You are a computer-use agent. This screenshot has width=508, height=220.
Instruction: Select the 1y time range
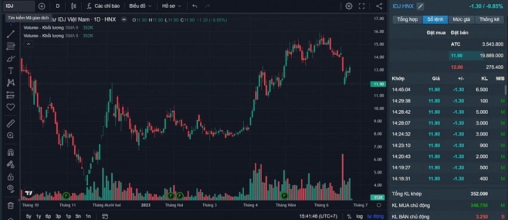[x=39, y=216]
